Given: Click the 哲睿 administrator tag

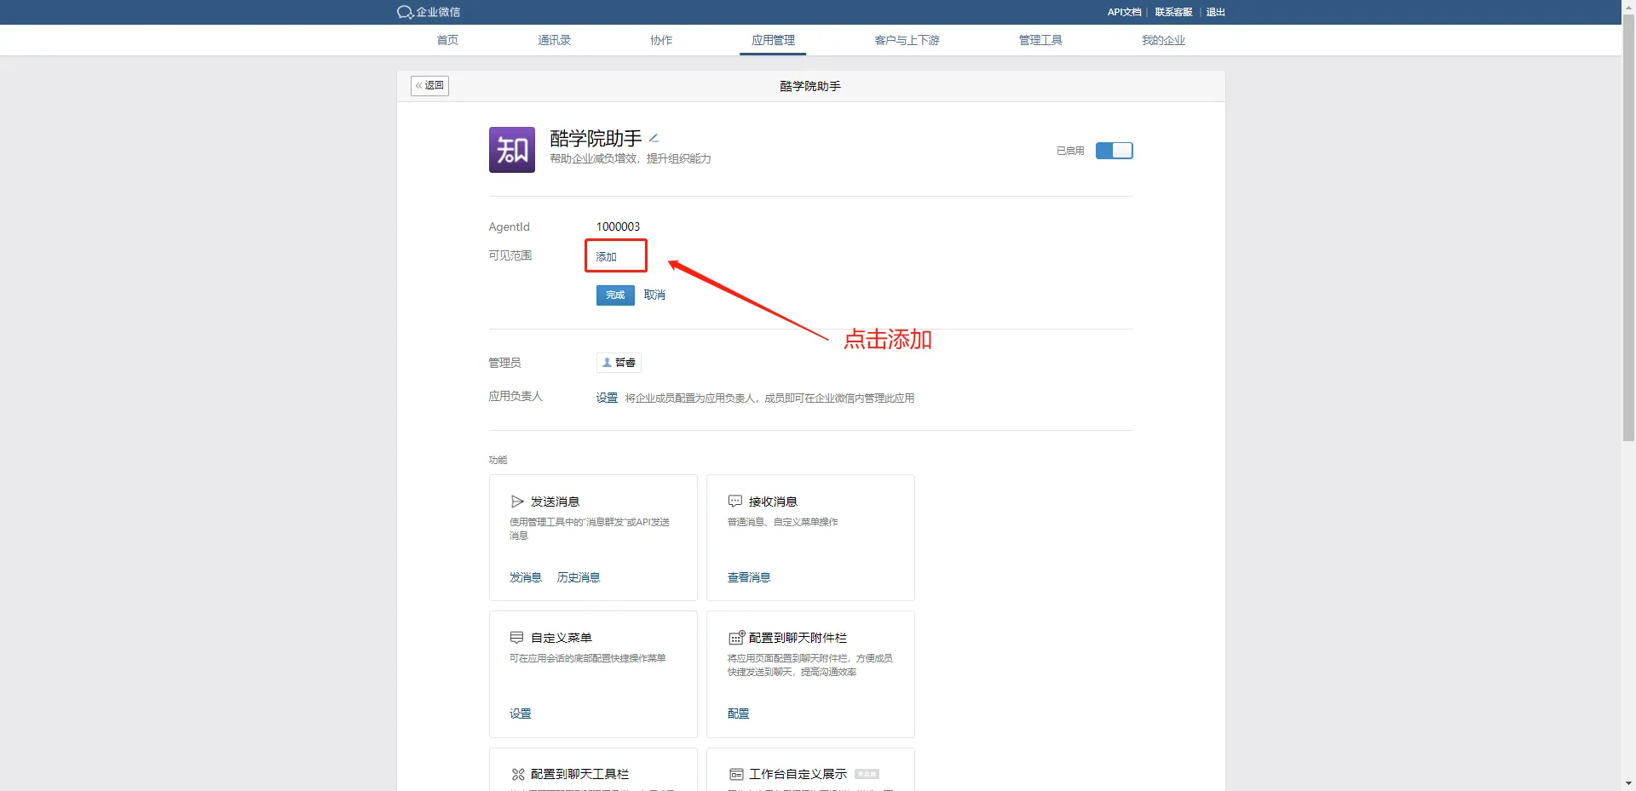Looking at the screenshot, I should pos(619,363).
